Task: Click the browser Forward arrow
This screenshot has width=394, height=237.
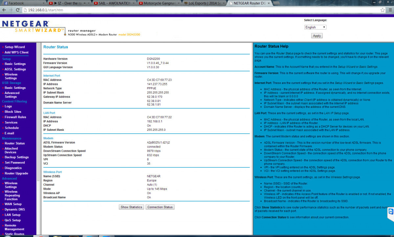Action: point(11,10)
